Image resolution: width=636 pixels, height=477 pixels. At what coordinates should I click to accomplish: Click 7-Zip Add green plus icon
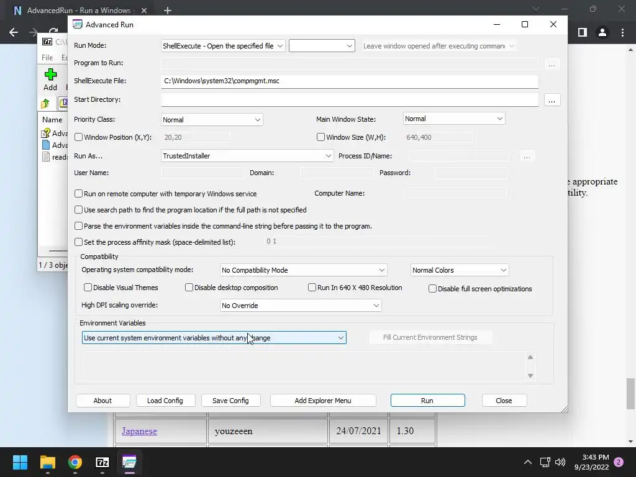coord(50,75)
